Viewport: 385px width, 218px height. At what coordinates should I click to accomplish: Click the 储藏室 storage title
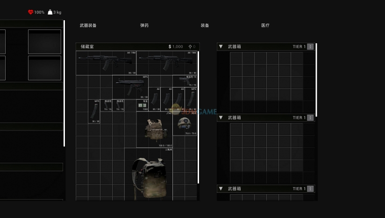(87, 46)
